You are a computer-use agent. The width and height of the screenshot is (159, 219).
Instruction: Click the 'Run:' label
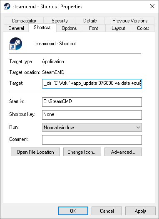(14, 127)
